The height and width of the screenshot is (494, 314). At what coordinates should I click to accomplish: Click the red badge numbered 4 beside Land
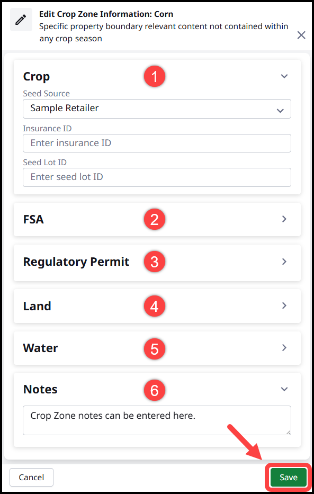tap(154, 306)
